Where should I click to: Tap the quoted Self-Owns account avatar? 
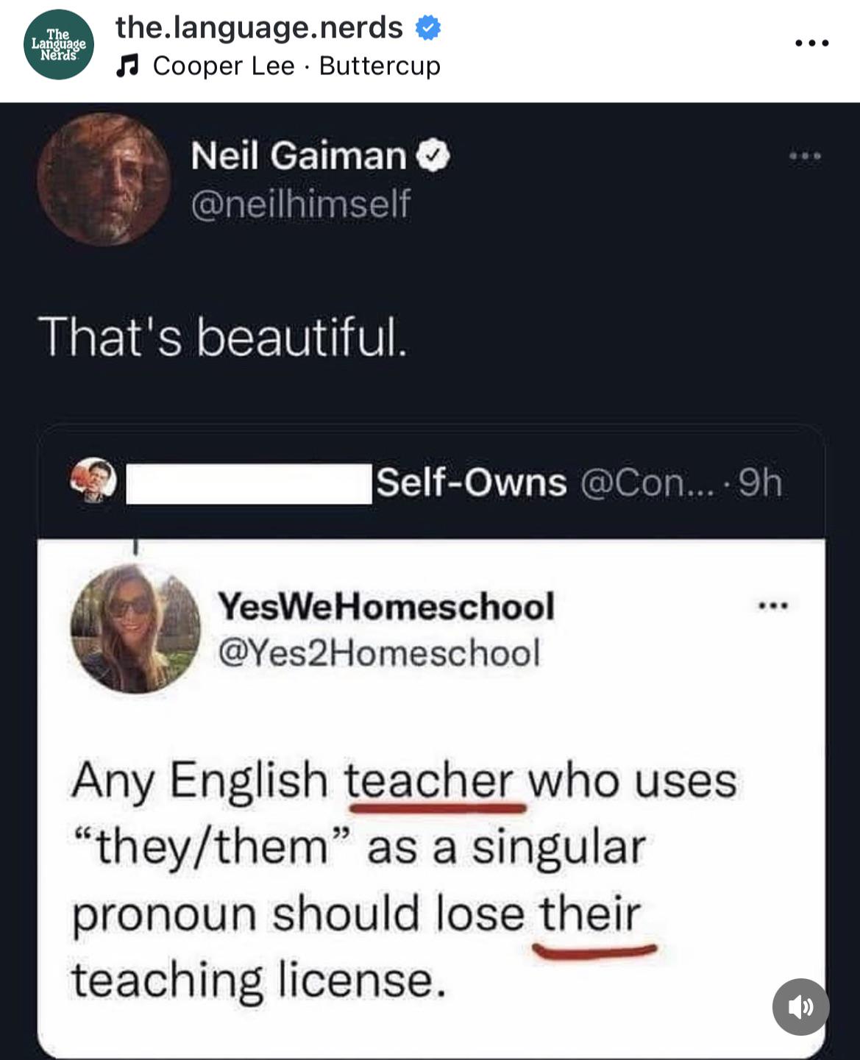click(x=93, y=480)
